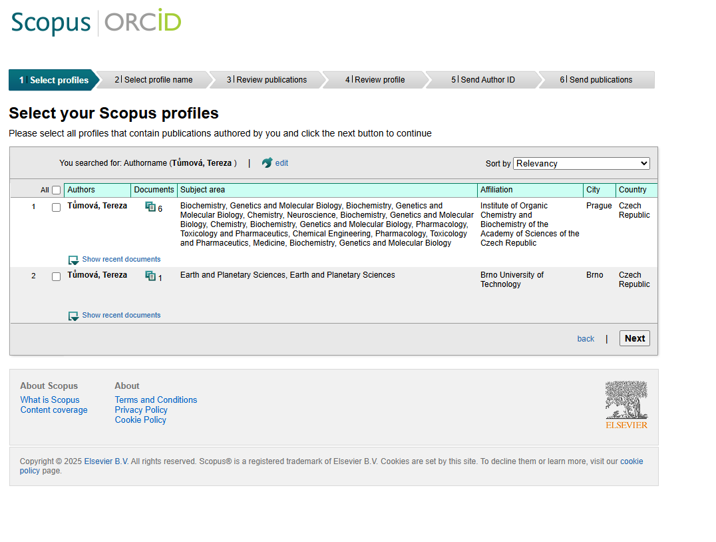
Task: Click the edit search link
Action: pos(281,163)
